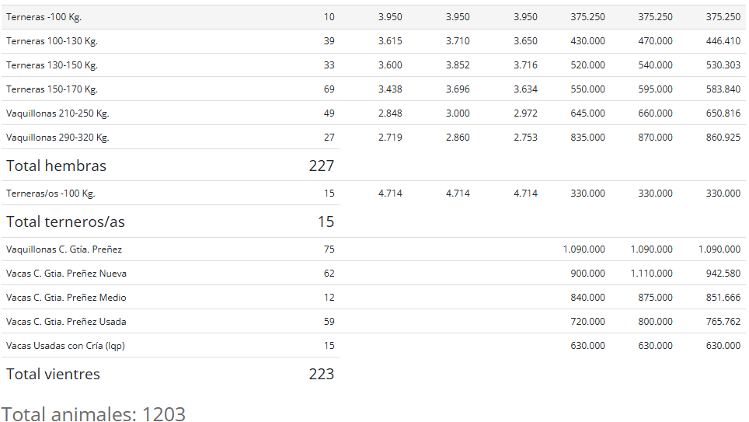Image resolution: width=749 pixels, height=422 pixels.
Task: Click Vaquillonas C. Gtía. Preñez label
Action: point(64,249)
